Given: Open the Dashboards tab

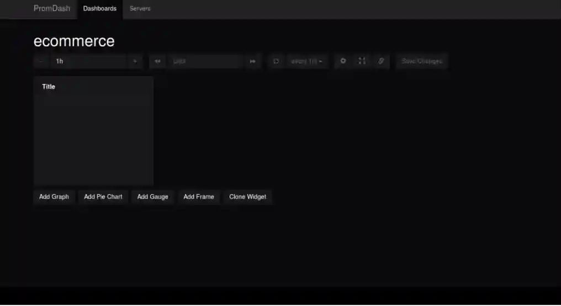Looking at the screenshot, I should (100, 9).
